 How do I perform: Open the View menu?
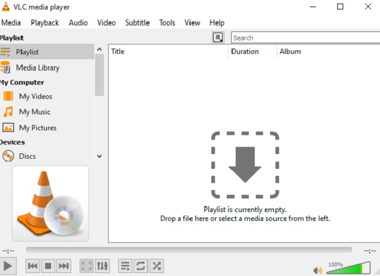click(x=192, y=23)
